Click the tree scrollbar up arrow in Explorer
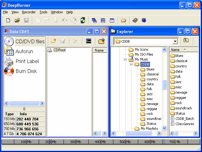The image size is (202, 152). [165, 50]
